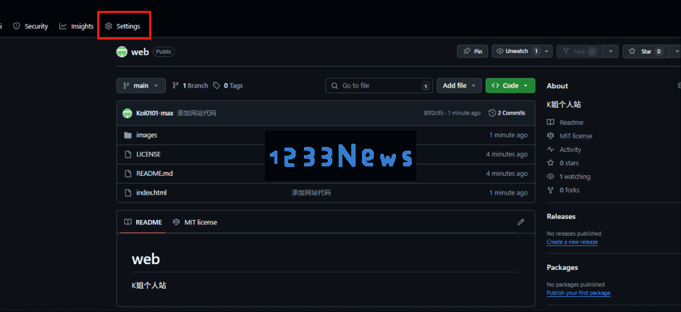Open the Releases heading link
Screen dimensions: 681x312
pyautogui.click(x=561, y=217)
